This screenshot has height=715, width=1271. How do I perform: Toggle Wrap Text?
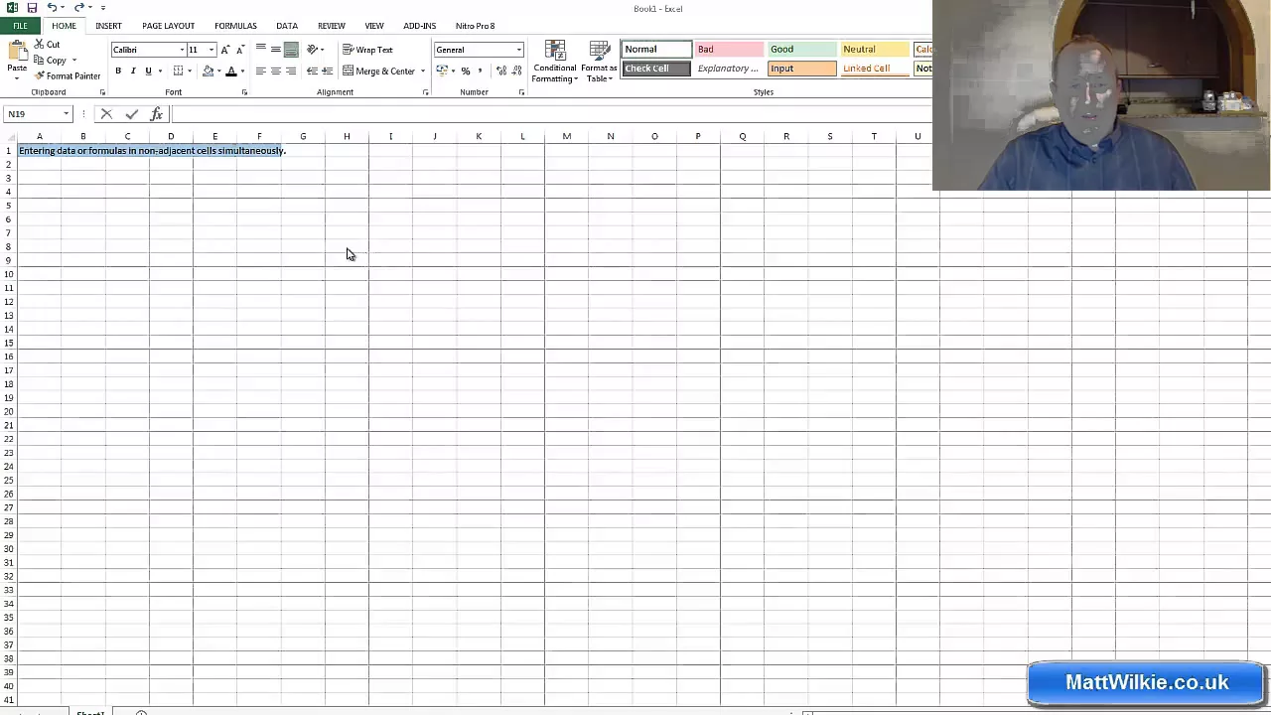368,50
